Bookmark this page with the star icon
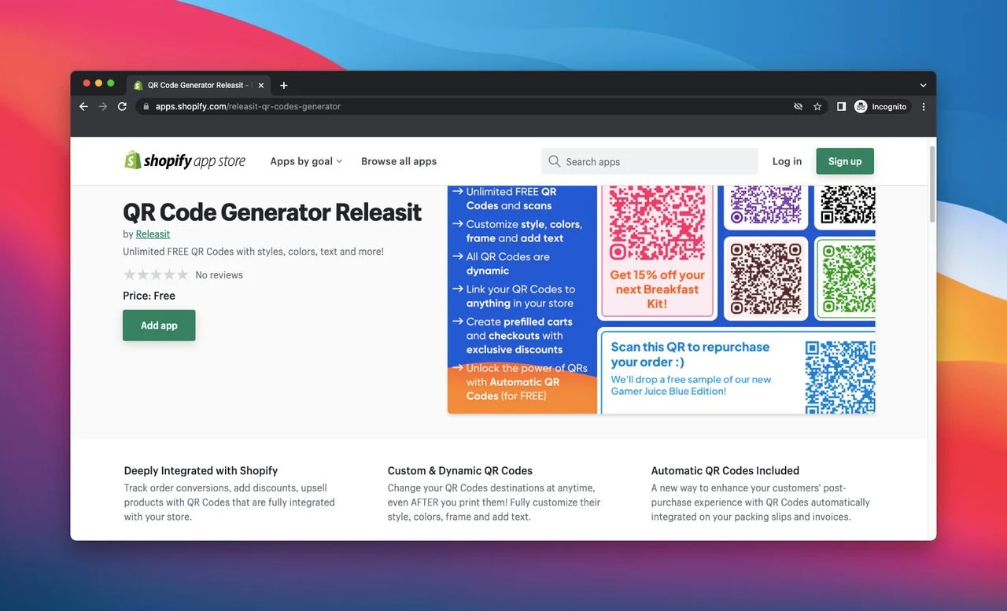The width and height of the screenshot is (1007, 611). click(x=817, y=106)
